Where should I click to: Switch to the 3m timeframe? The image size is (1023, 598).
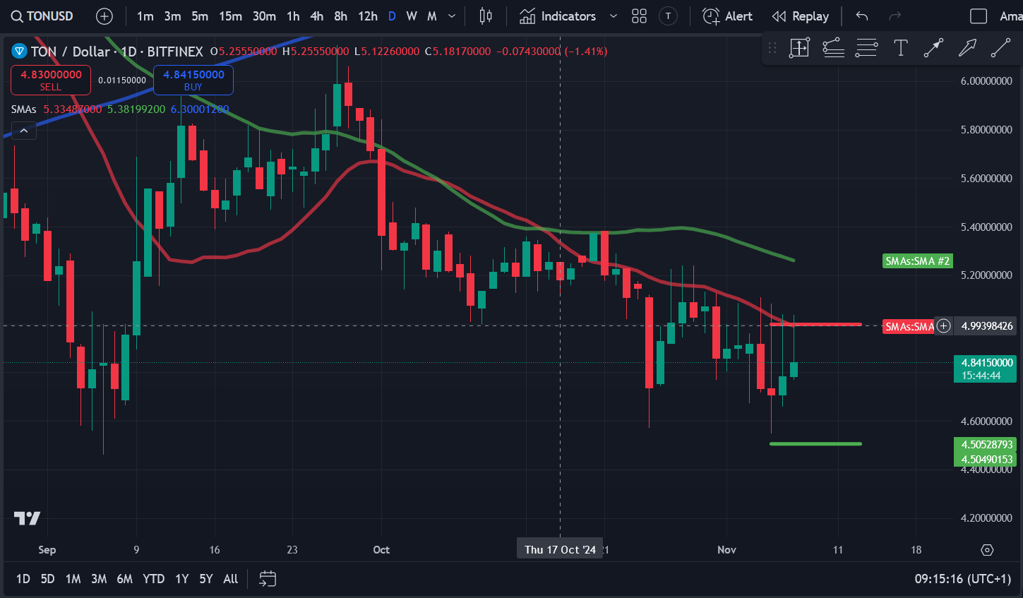click(x=172, y=16)
